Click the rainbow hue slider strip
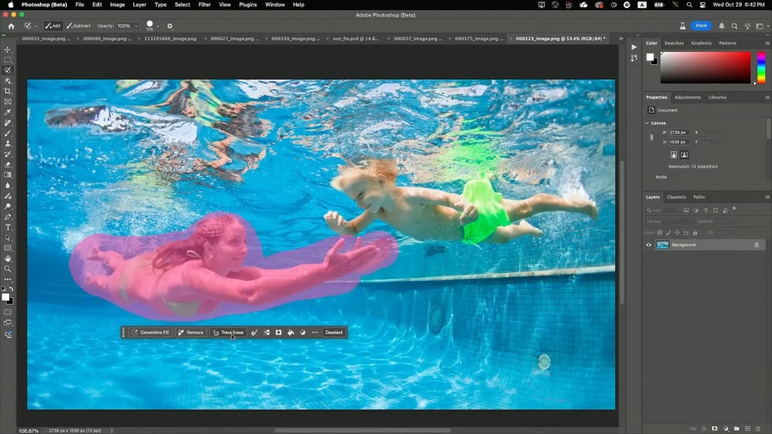 (x=761, y=67)
